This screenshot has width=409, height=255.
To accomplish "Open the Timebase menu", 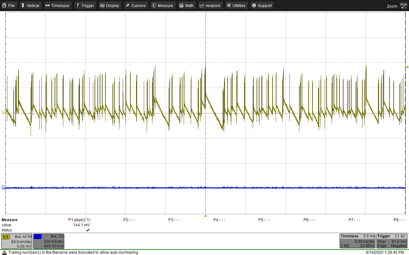I will [x=58, y=5].
